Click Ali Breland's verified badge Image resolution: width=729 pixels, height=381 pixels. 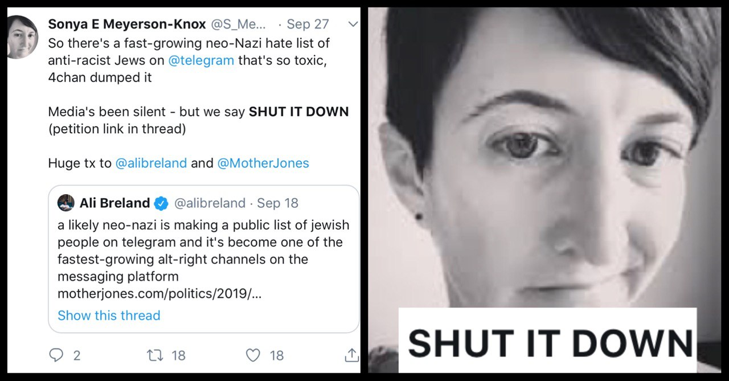point(161,203)
